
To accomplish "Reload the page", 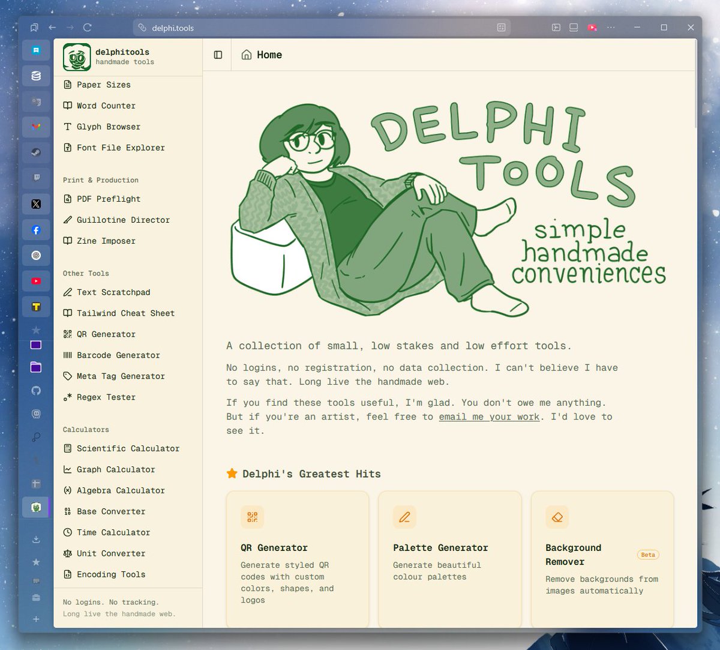I will (x=87, y=28).
